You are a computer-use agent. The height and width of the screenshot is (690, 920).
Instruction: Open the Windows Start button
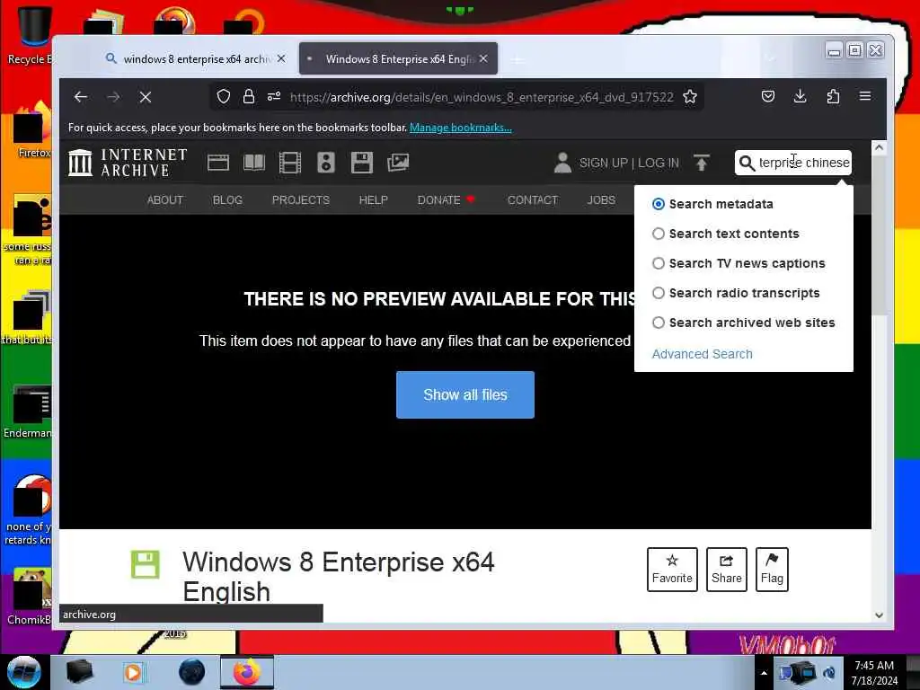pyautogui.click(x=24, y=672)
